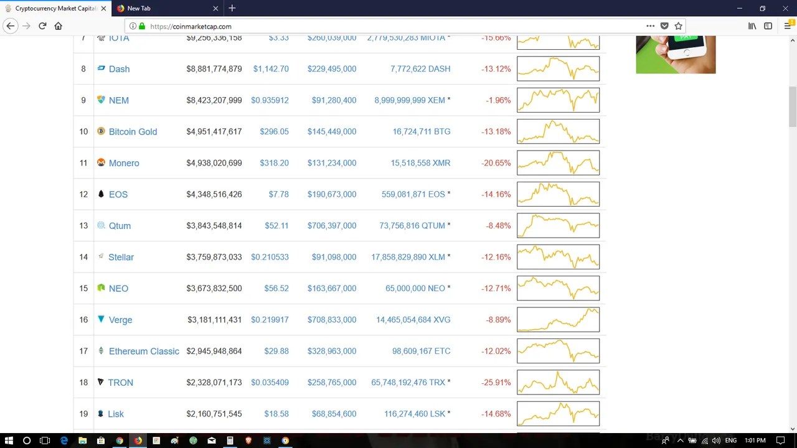Screen dimensions: 797x448
Task: Close the Cryptocurrency Market Capitalizations tab
Action: coord(103,8)
